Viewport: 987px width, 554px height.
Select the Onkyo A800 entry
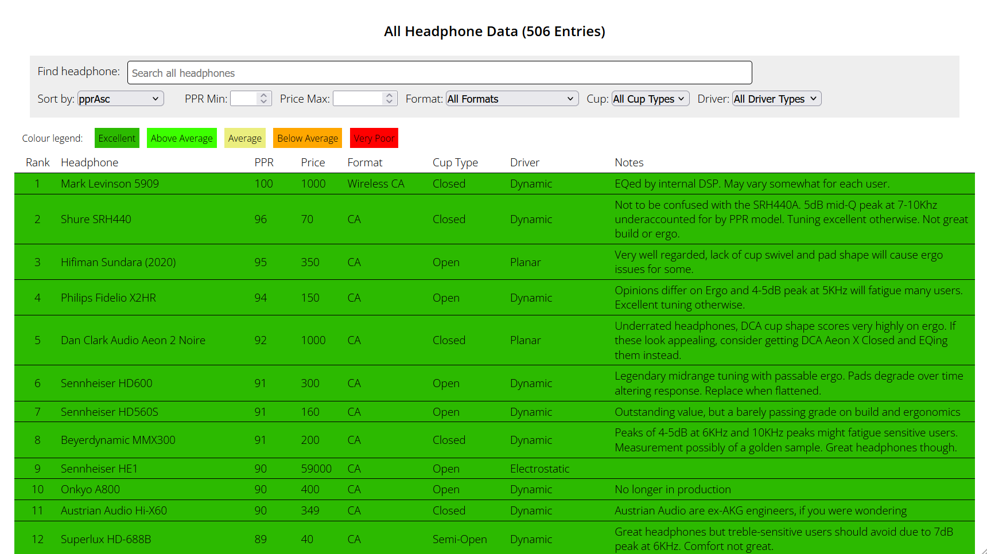point(90,489)
